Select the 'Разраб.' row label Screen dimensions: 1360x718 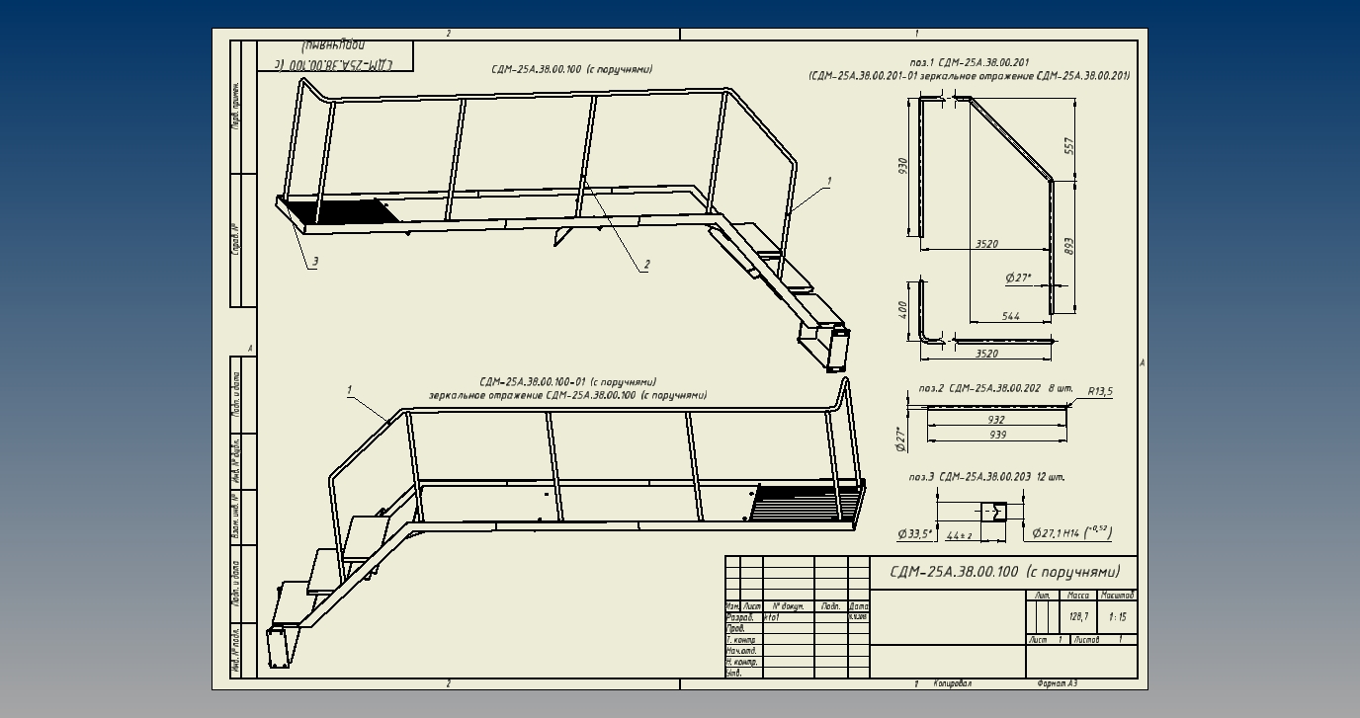(x=739, y=617)
